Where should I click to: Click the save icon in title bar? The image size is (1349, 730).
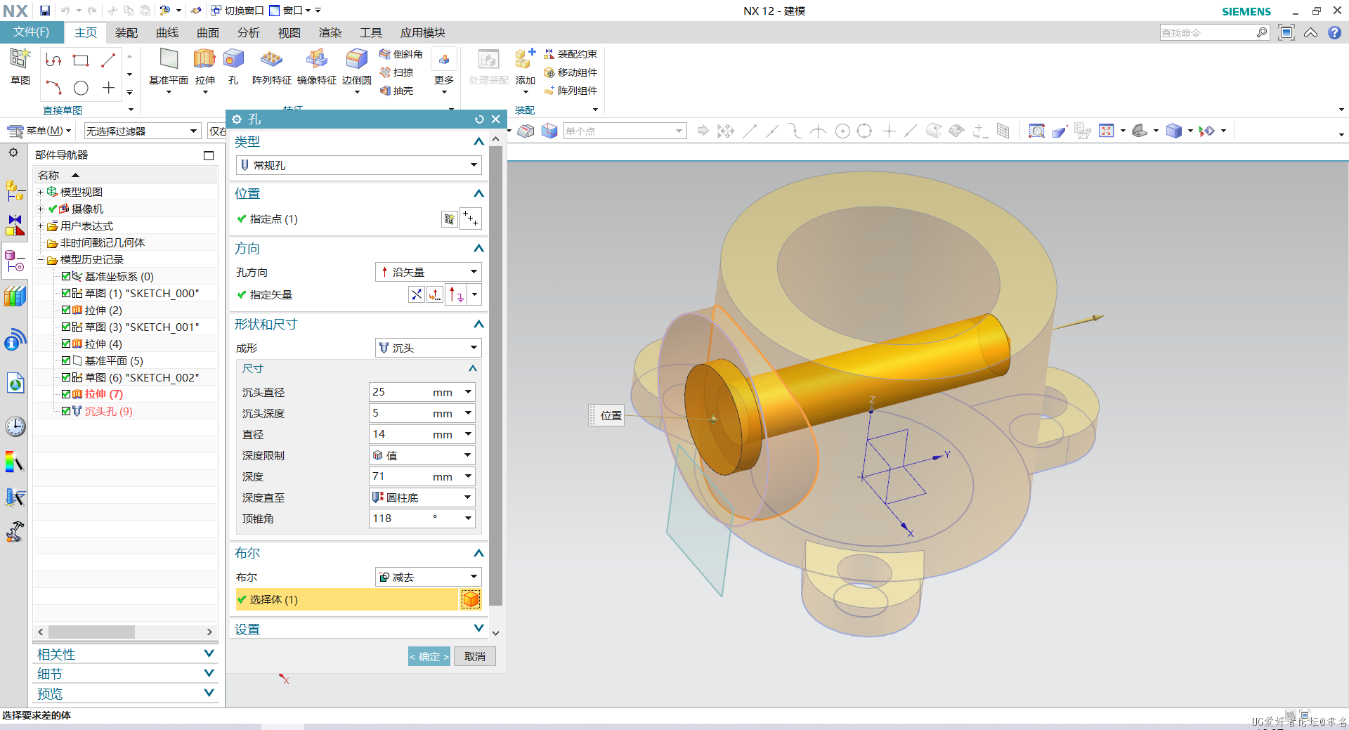45,11
